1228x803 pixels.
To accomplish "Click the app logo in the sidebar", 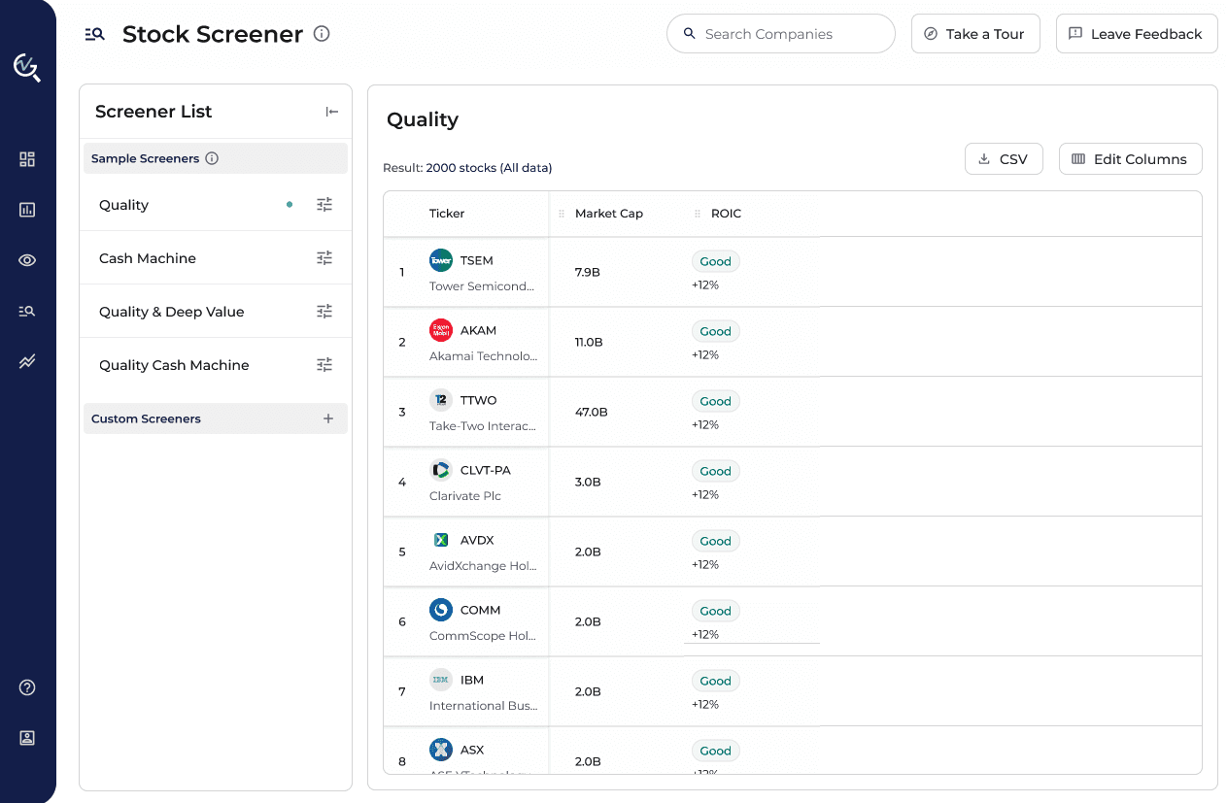I will coord(27,68).
